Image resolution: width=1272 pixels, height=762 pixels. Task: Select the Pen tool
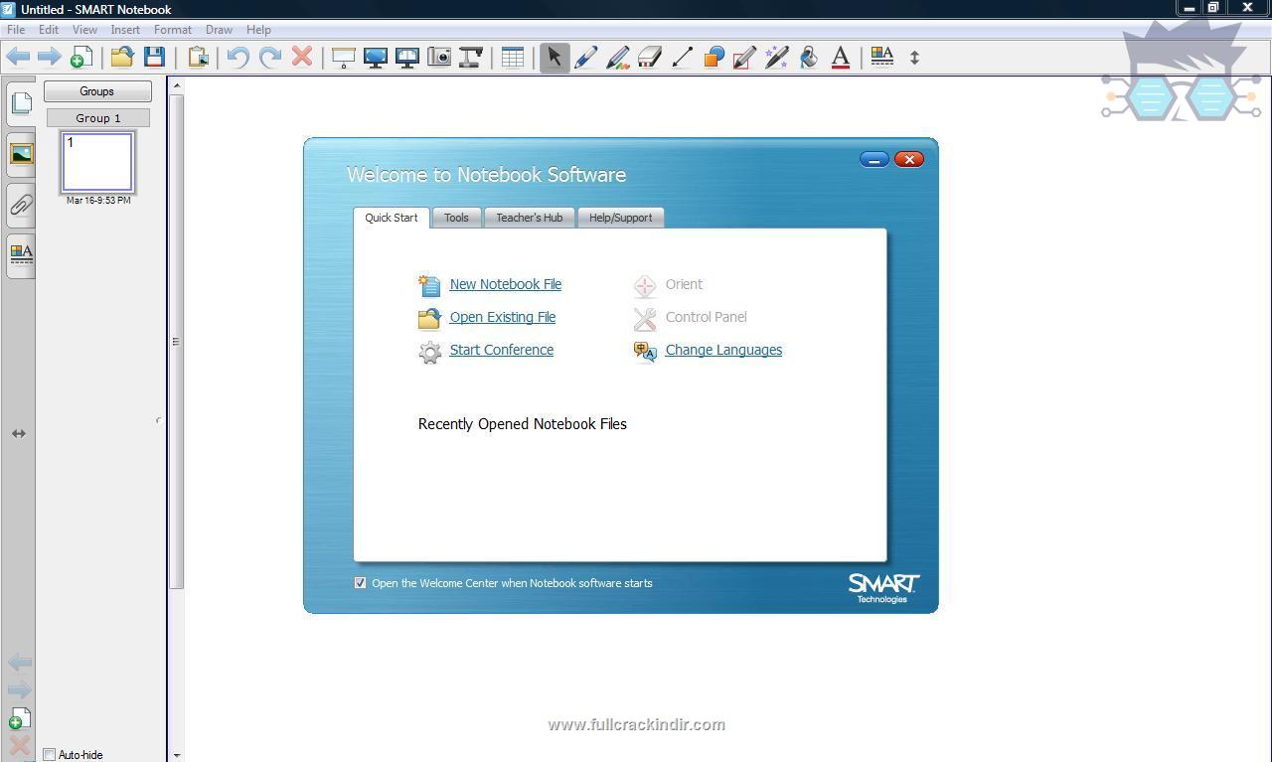[586, 57]
